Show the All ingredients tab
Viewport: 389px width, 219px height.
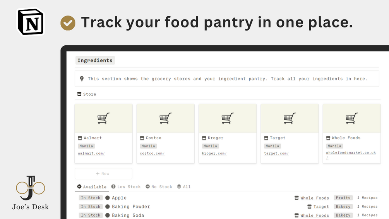point(184,187)
